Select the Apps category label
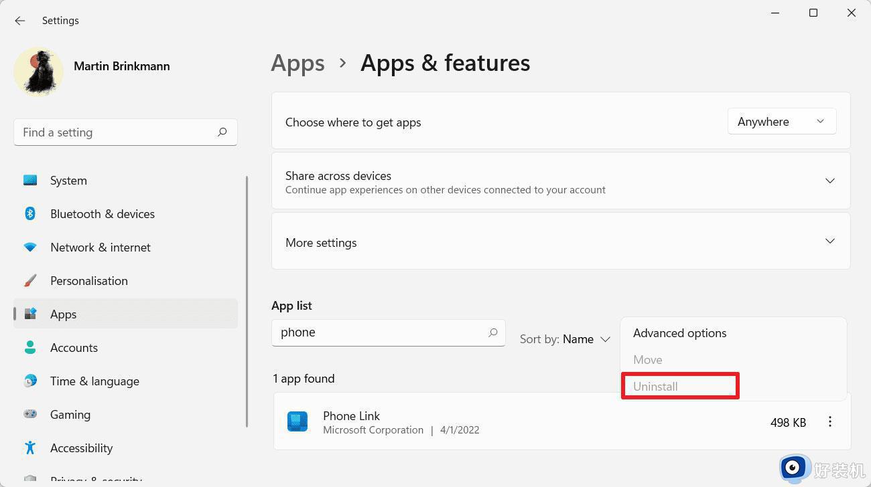This screenshot has width=871, height=487. click(x=64, y=314)
